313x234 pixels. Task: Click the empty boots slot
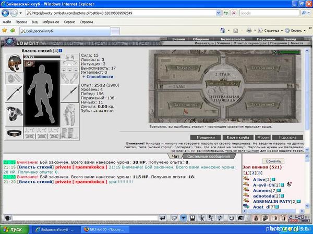70,133
